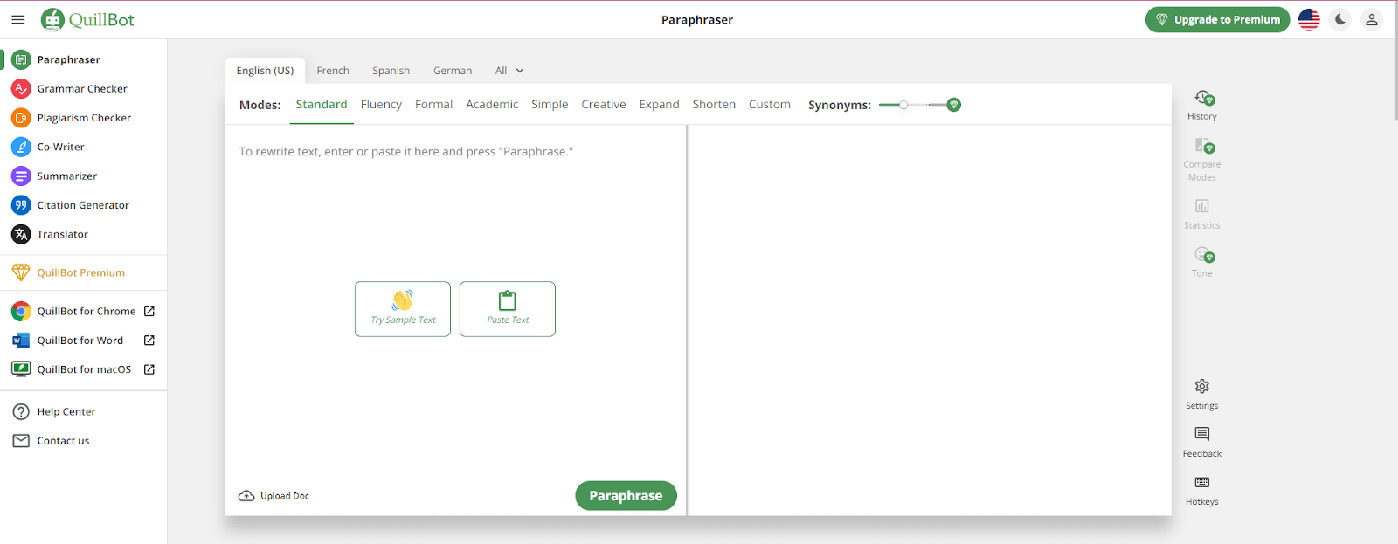Open the History panel icon

[1204, 98]
